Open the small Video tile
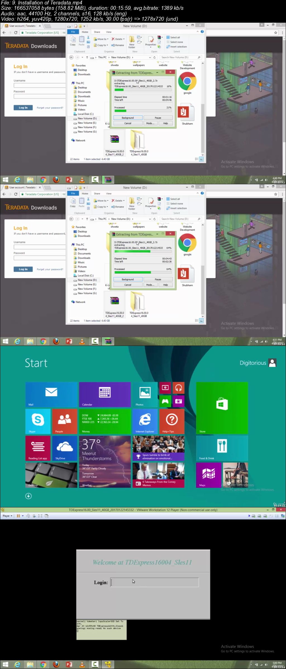 point(165,388)
